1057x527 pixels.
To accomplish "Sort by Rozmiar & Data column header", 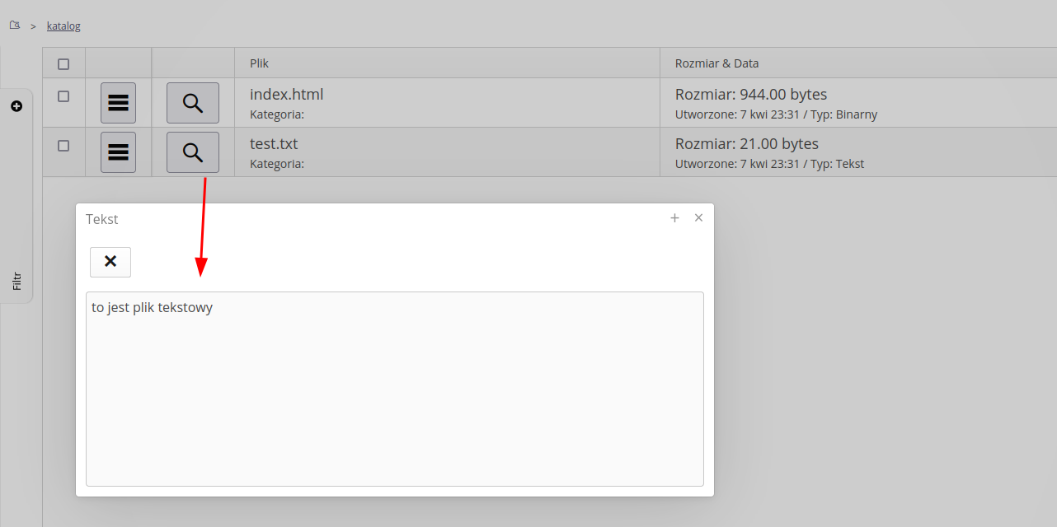I will [716, 63].
